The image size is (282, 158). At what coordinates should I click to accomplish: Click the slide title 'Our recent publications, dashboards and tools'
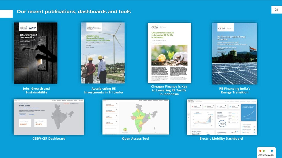coord(74,12)
